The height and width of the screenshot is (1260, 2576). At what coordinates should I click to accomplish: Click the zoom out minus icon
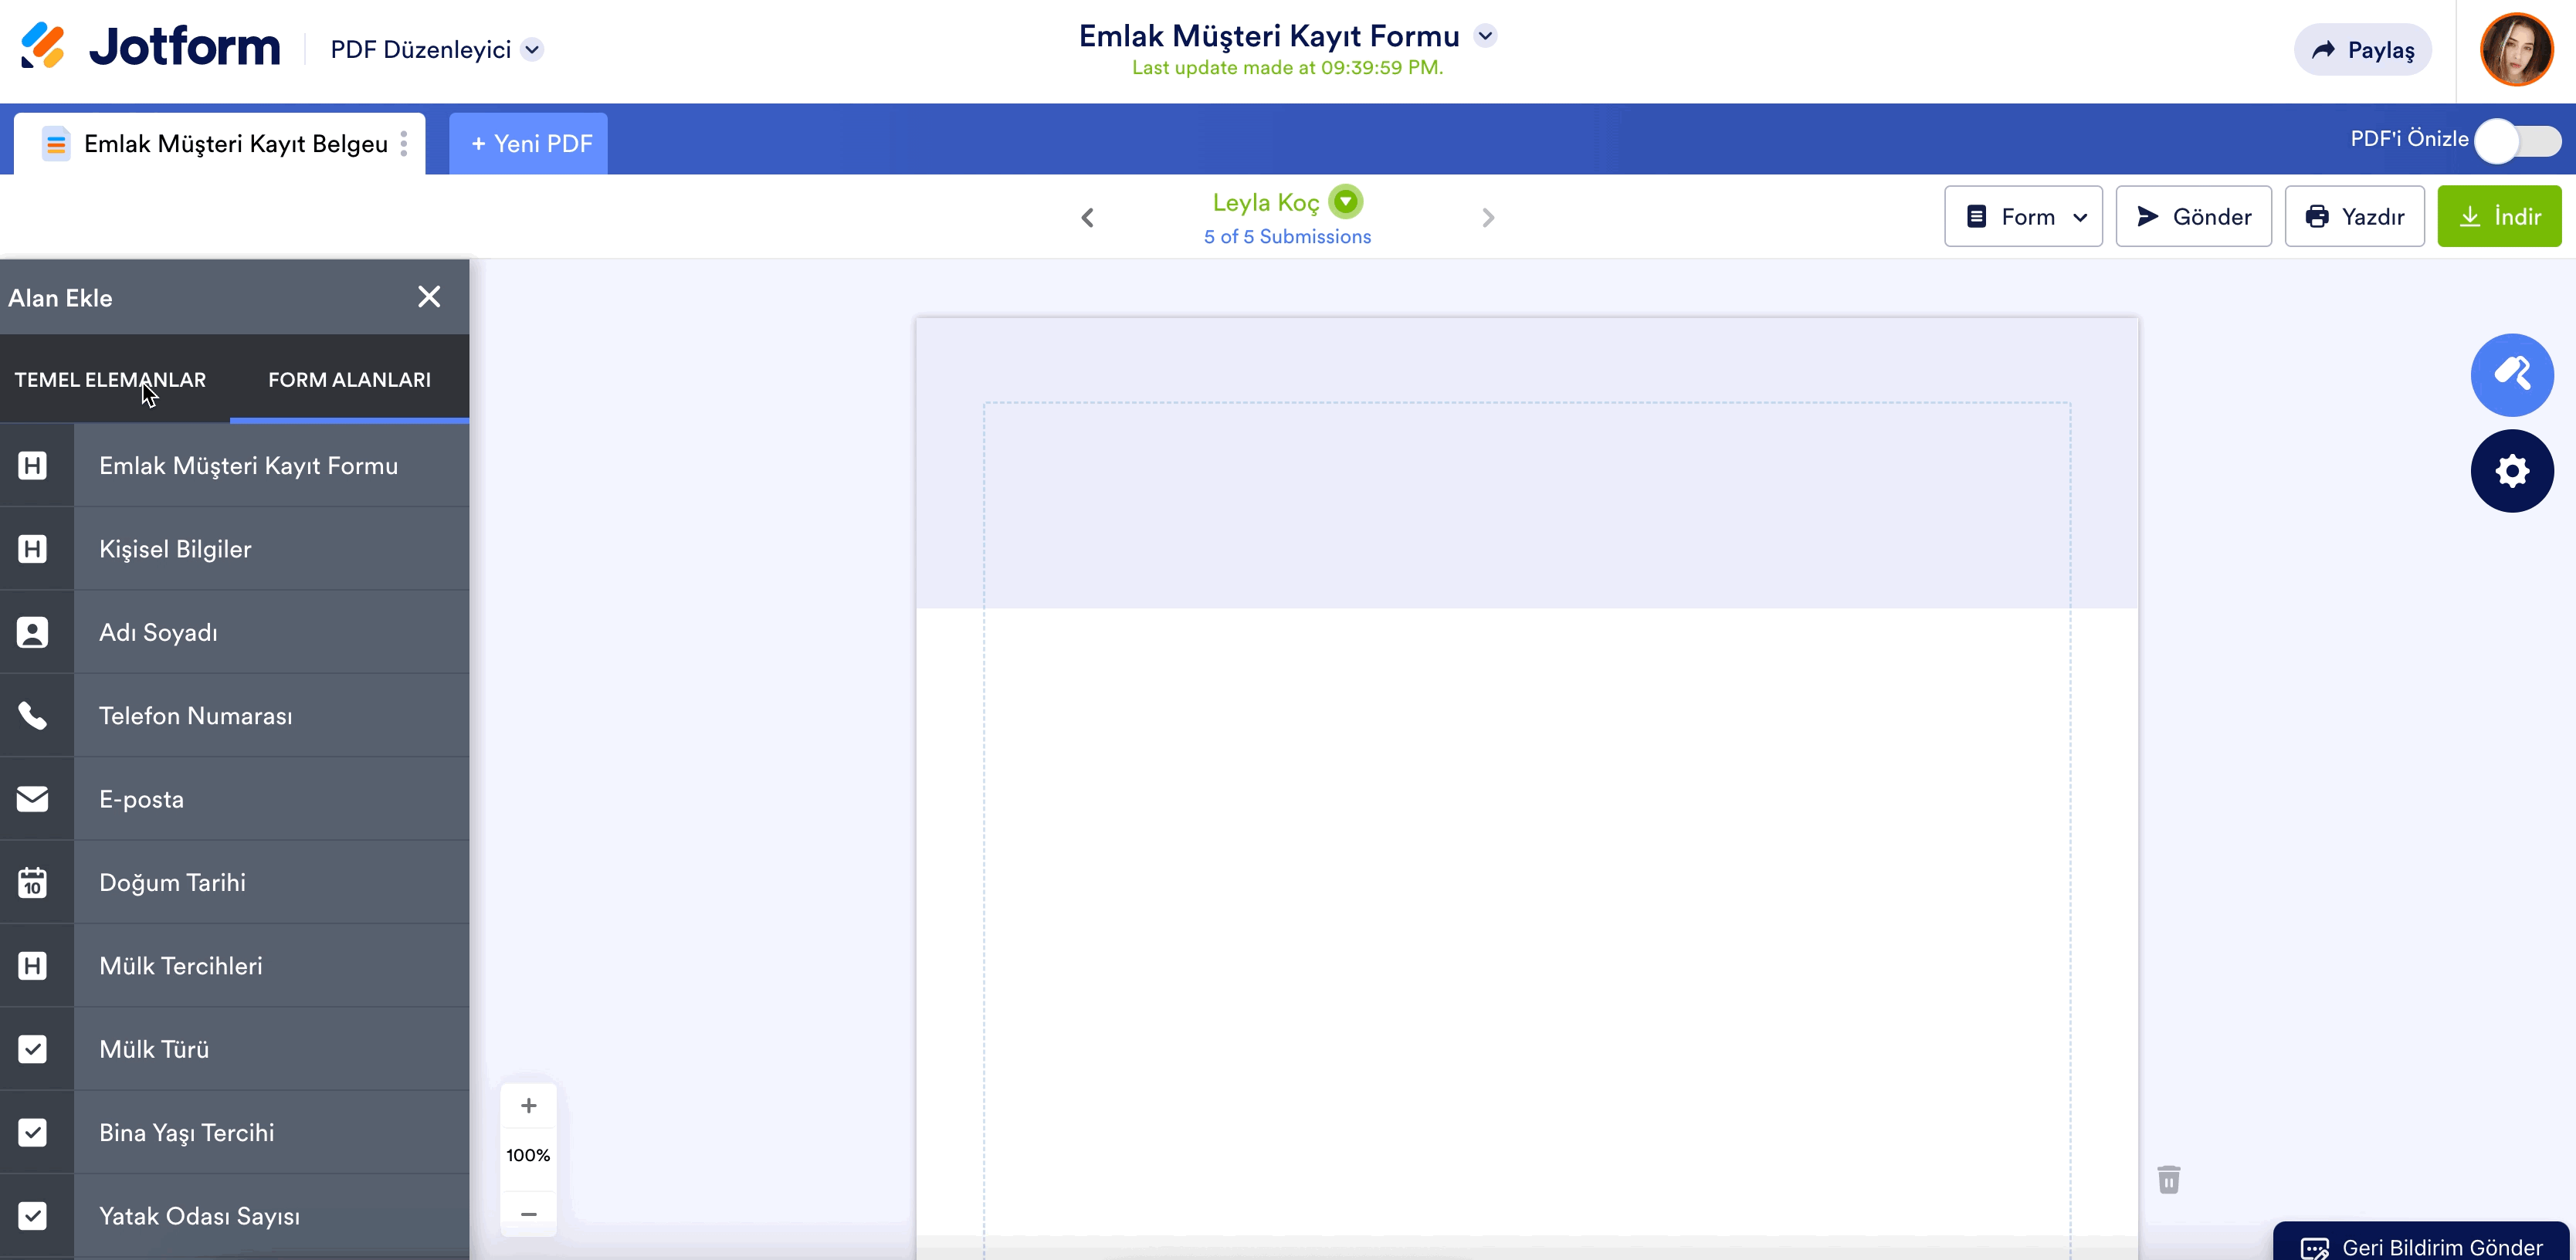point(529,1214)
